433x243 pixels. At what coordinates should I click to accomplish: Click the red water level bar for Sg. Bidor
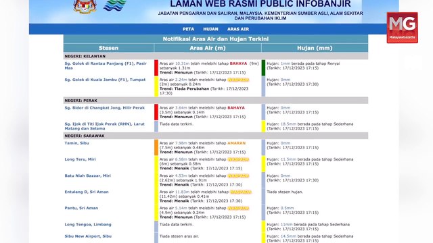tap(156, 112)
